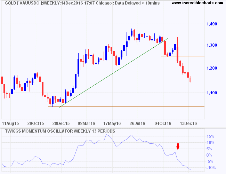This screenshot has width=226, height=174.
Task: Click the 20Oct15 date label
Action: pos(35,124)
